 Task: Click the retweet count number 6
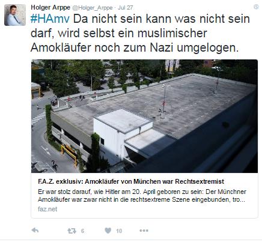[x=82, y=231]
